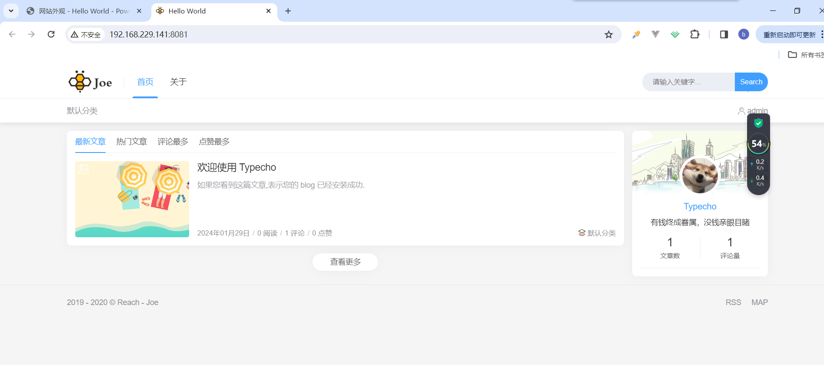Click the Shiba dog avatar image
Screen dimensions: 824x365
(700, 175)
